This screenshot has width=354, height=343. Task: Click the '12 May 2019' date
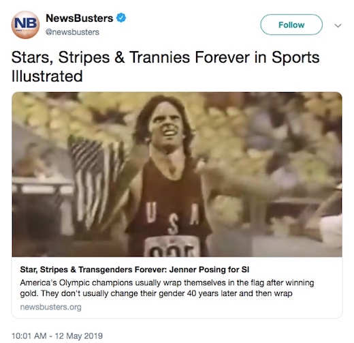pos(79,336)
